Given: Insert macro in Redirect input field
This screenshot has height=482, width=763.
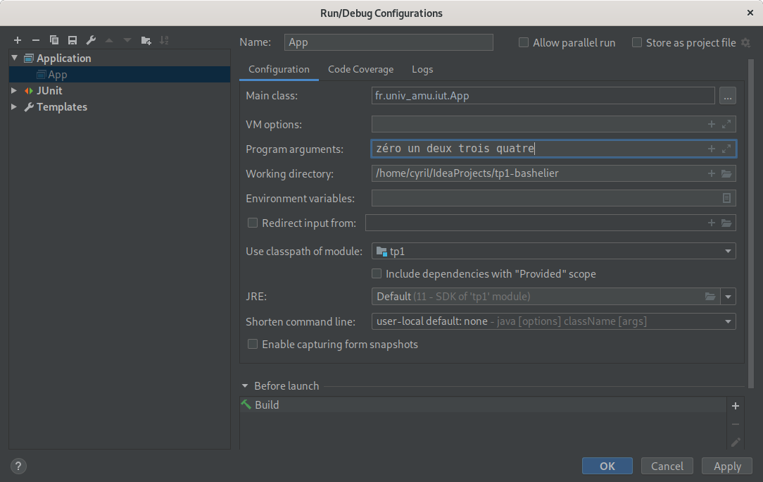Looking at the screenshot, I should coord(712,223).
